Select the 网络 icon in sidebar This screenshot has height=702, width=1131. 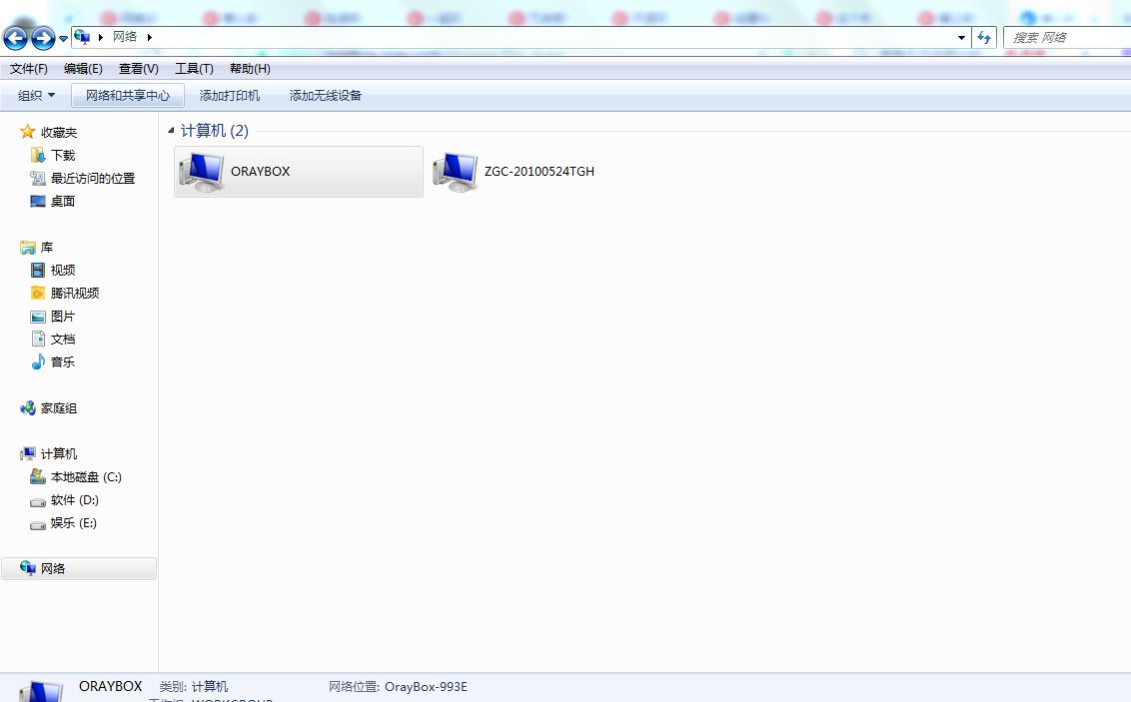click(x=28, y=568)
